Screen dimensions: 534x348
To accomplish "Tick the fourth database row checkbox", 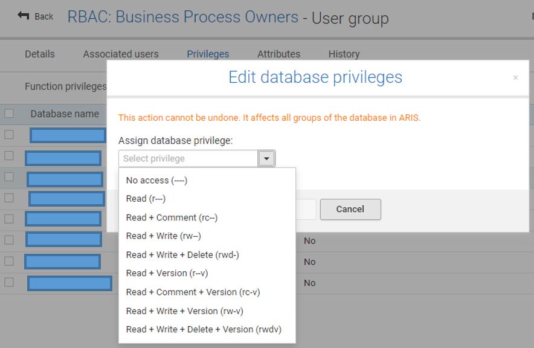I will tap(9, 198).
